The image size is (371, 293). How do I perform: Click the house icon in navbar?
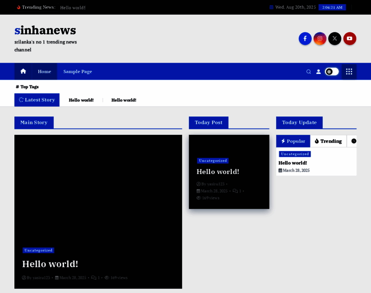(23, 71)
